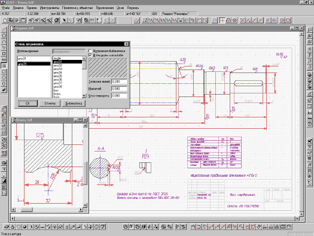
Task: Click main drawing horizontal scroll-left arrow
Action: click(x=13, y=219)
